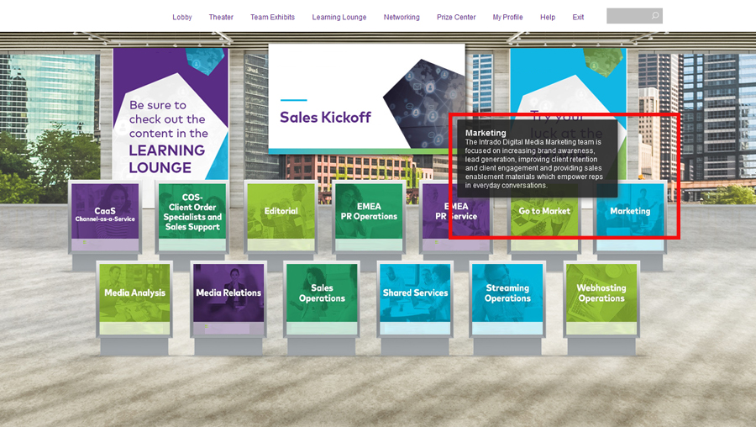Image resolution: width=756 pixels, height=427 pixels.
Task: Open the Editorial booth kiosk
Action: [x=281, y=212]
